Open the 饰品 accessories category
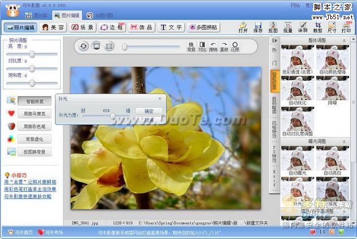Image resolution: width=357 pixels, height=239 pixels. tap(142, 28)
